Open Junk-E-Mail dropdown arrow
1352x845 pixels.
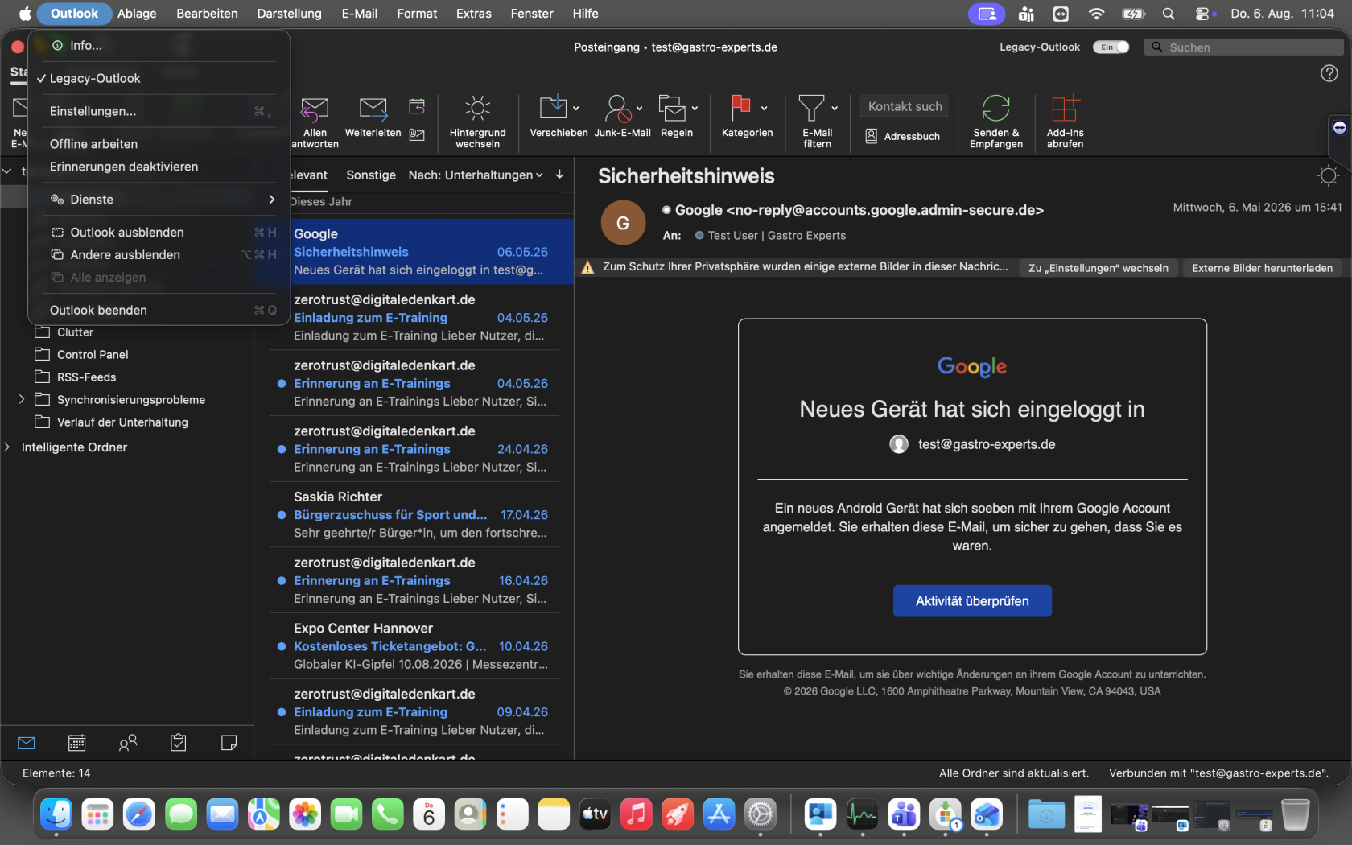(x=640, y=108)
